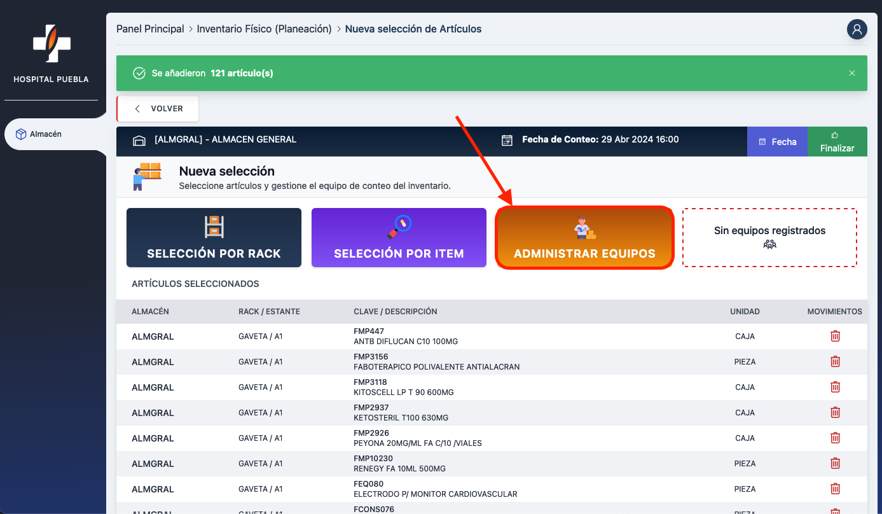The image size is (882, 514).
Task: Open the user profile avatar icon
Action: 857,29
